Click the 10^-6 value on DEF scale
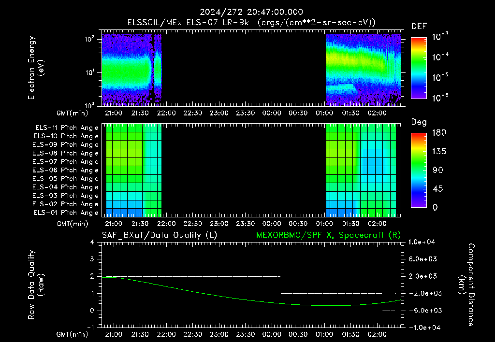 440,98
